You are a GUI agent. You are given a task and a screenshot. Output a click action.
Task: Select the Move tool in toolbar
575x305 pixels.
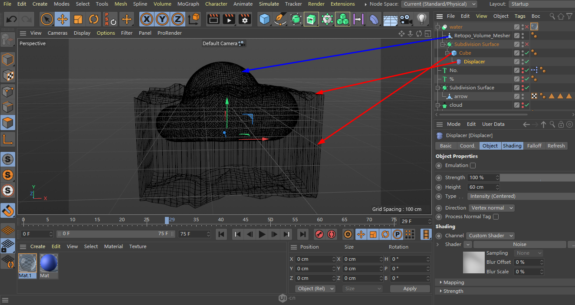click(62, 19)
